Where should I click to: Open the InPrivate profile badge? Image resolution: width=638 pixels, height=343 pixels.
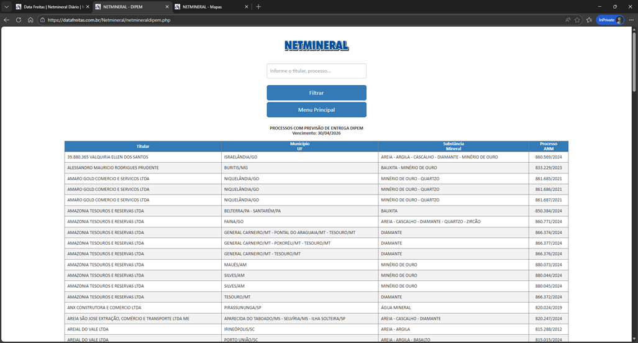coord(610,20)
